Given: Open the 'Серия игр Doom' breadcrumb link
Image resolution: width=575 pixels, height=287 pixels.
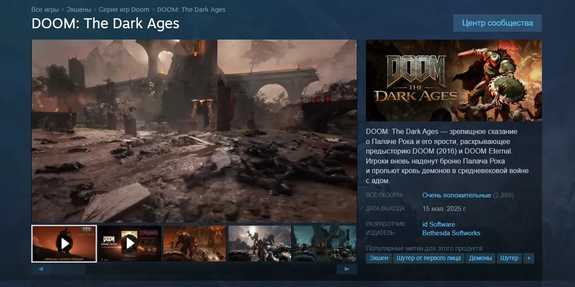Looking at the screenshot, I should (124, 9).
